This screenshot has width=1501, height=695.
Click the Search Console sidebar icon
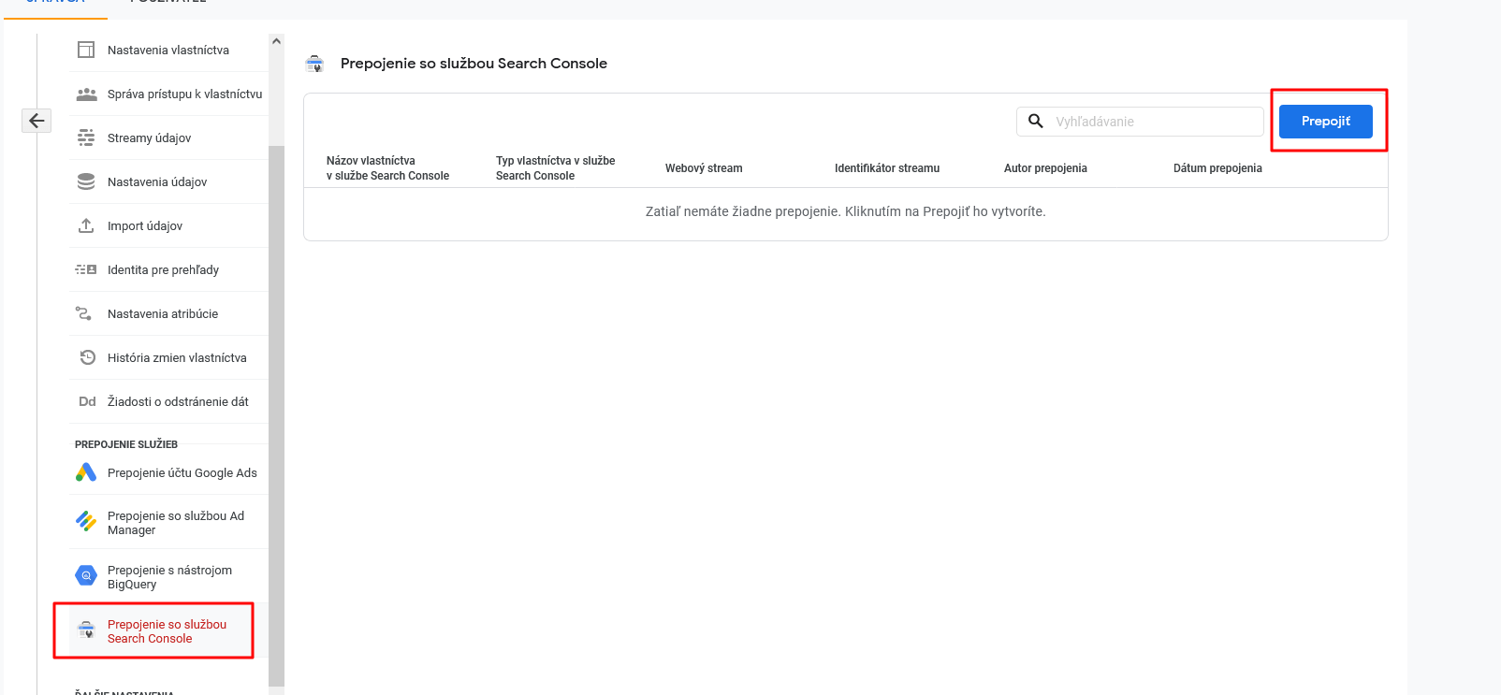coord(86,630)
